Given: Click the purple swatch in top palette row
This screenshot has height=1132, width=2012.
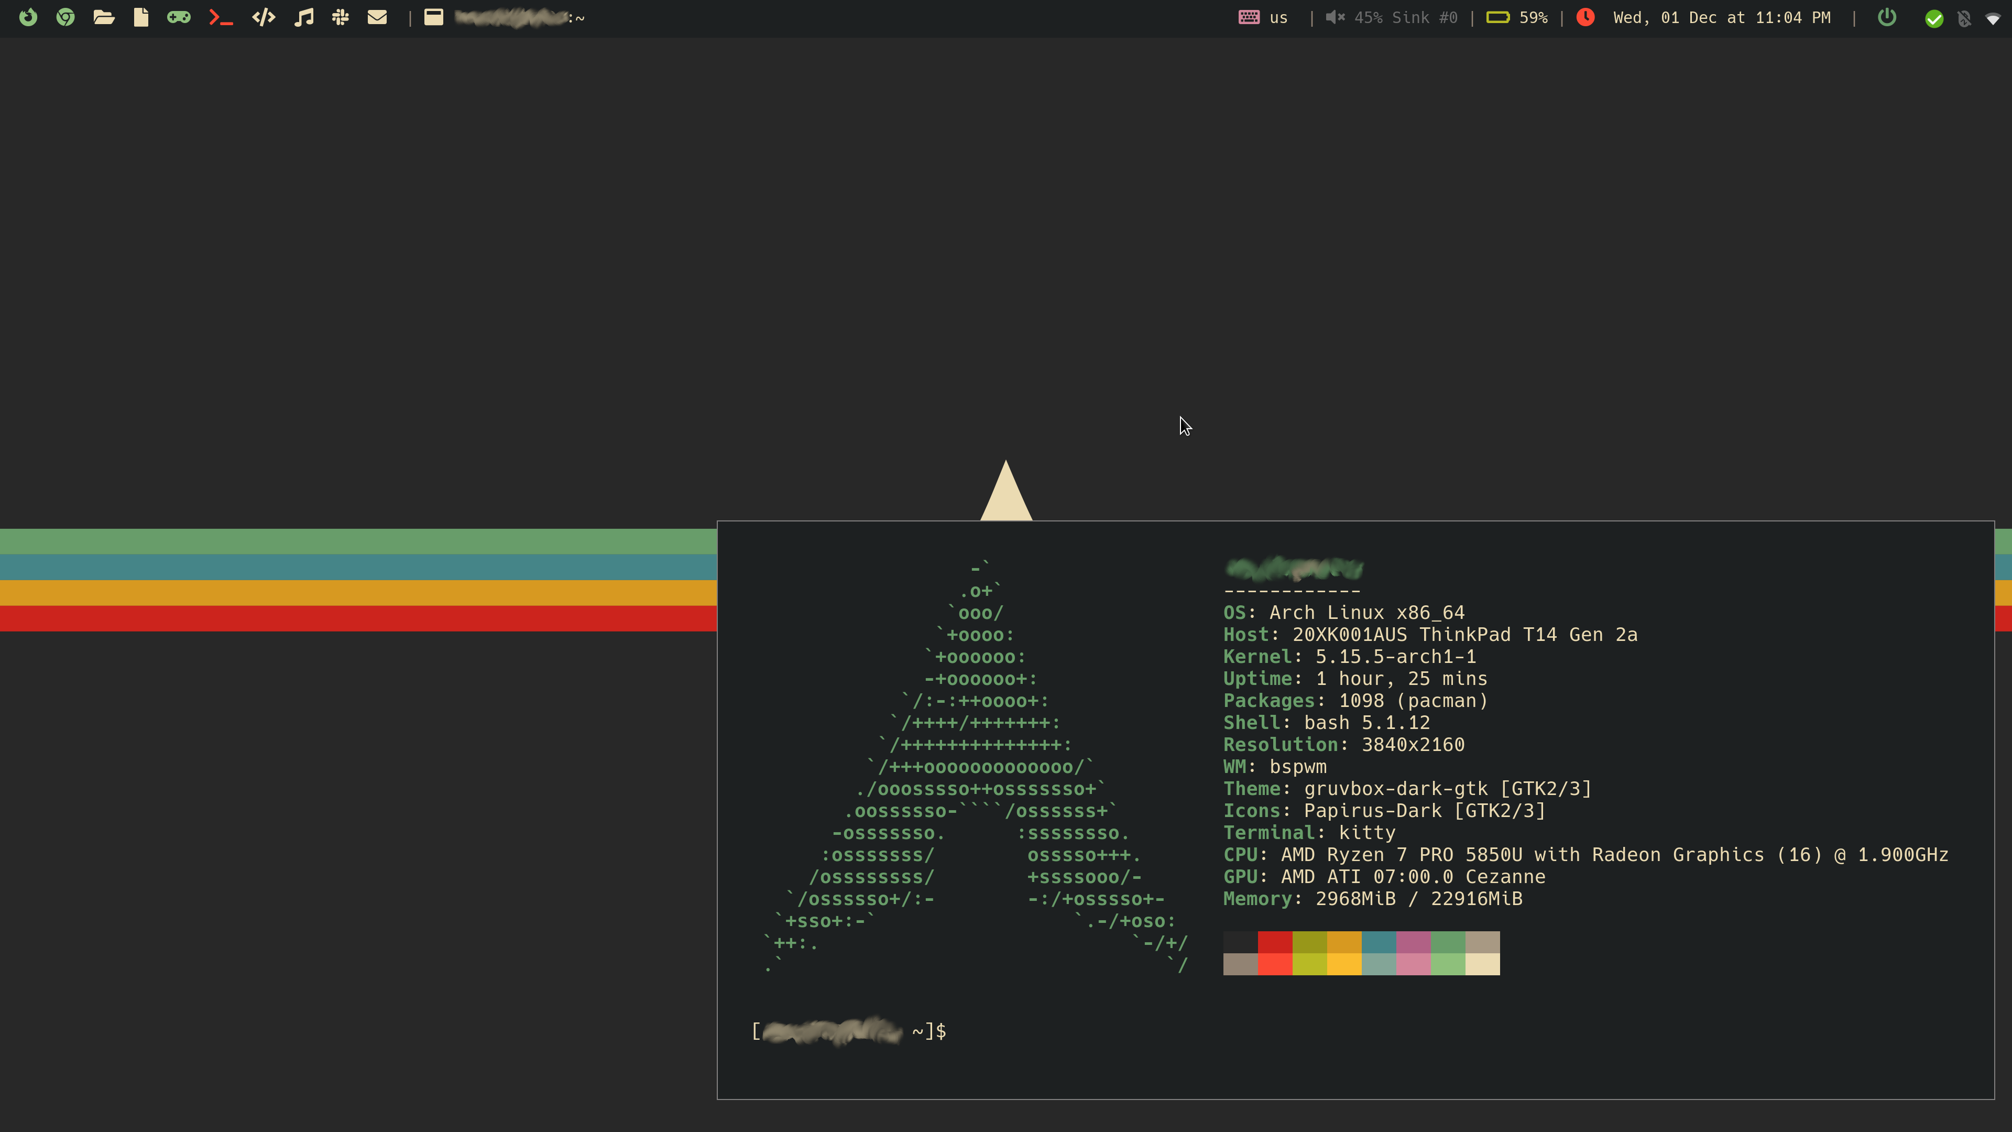Looking at the screenshot, I should tap(1414, 942).
